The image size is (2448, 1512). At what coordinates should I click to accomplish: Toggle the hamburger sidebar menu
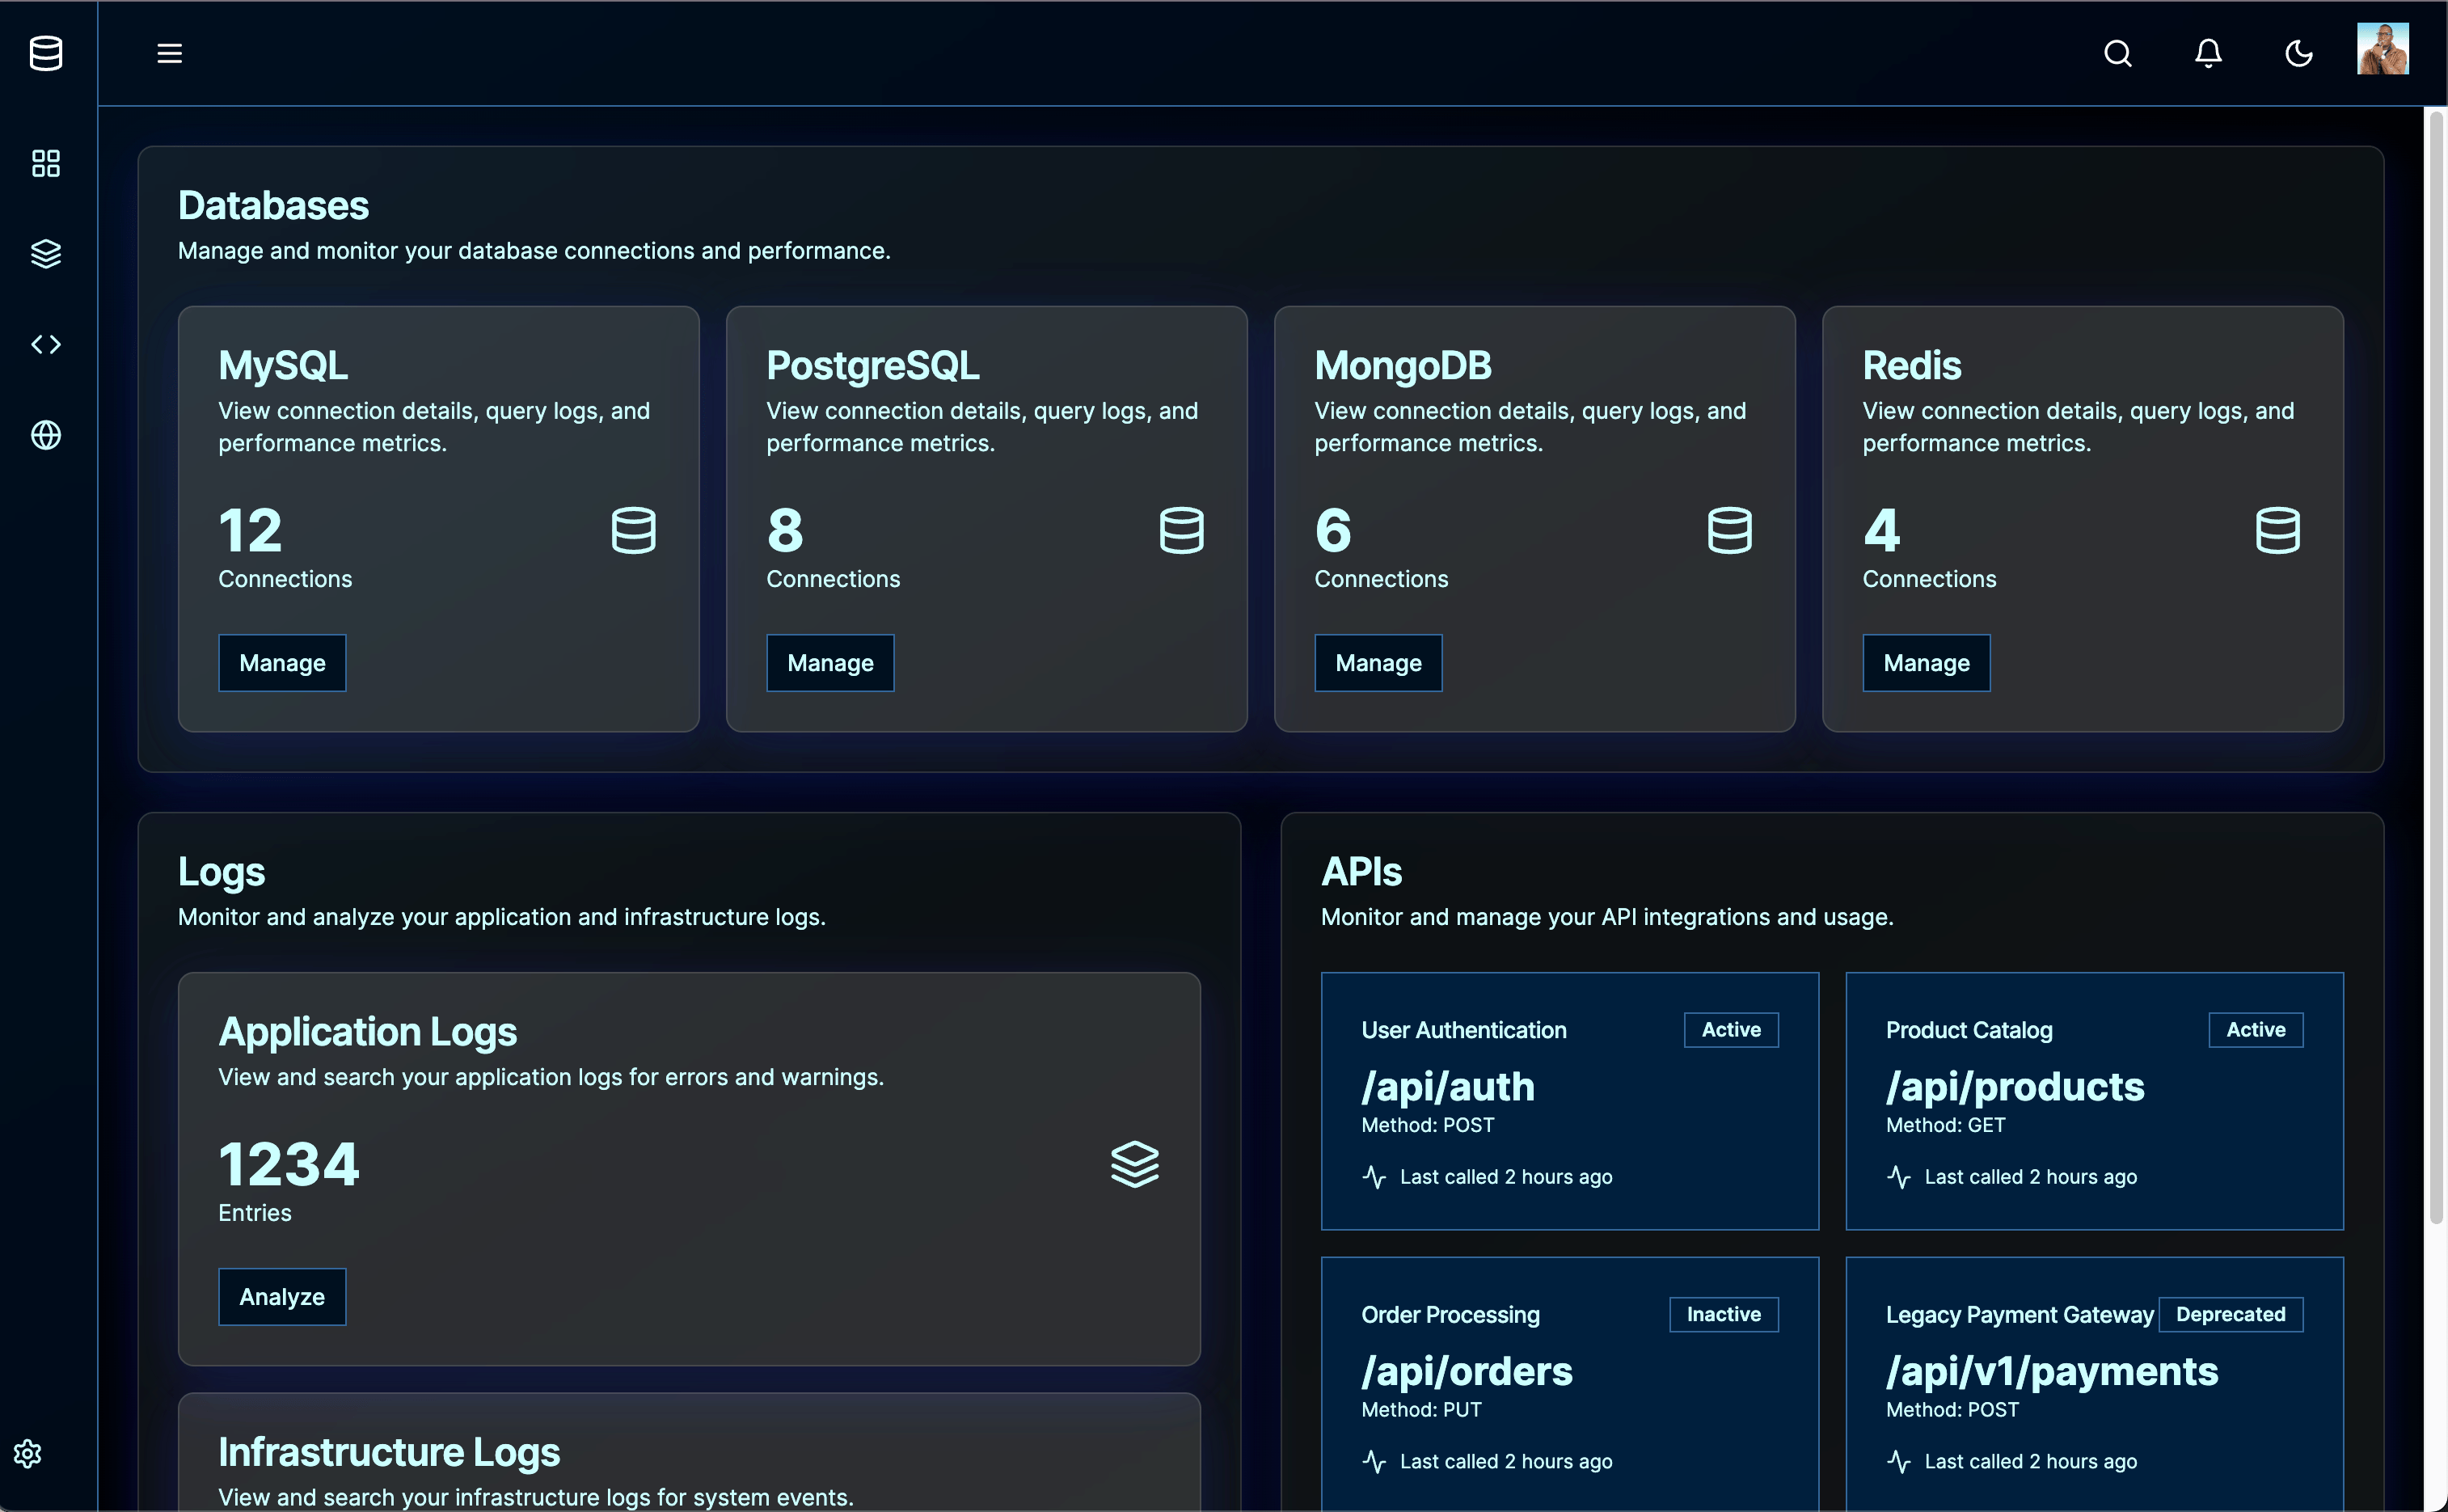click(170, 53)
